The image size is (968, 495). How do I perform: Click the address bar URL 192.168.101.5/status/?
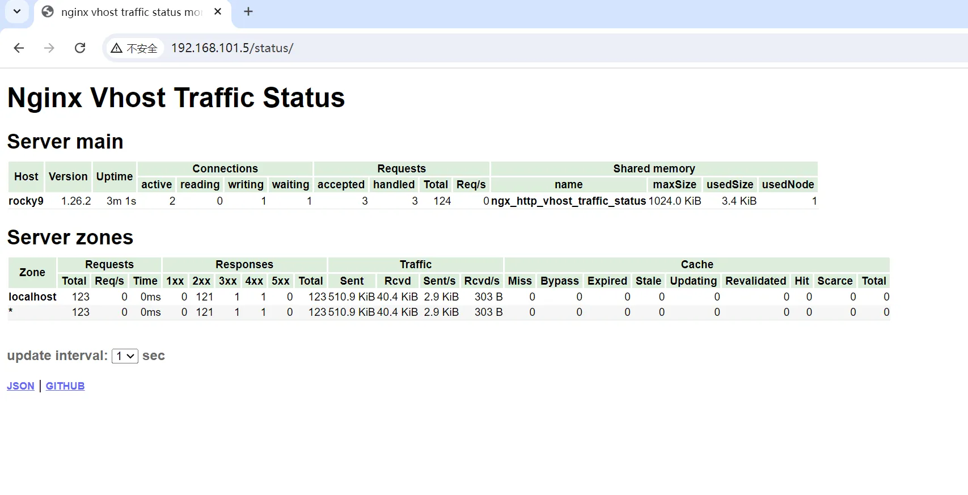pos(232,48)
